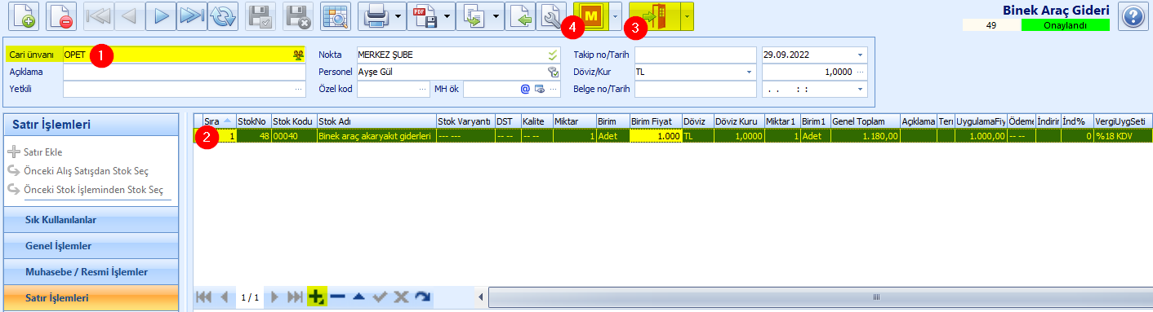Open the Döviz TL currency dropdown
The width and height of the screenshot is (1153, 312).
[749, 72]
